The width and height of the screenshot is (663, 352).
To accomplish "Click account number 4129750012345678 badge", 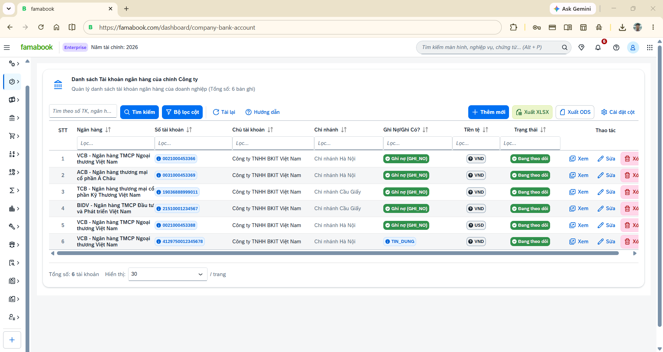I will click(x=180, y=242).
